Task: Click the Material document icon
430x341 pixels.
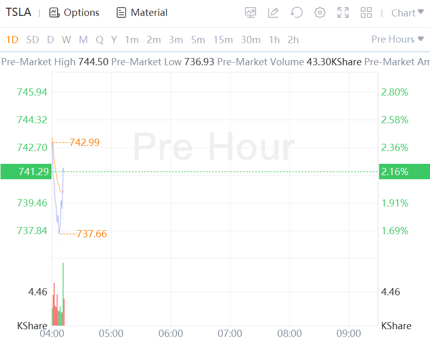Action: point(121,13)
